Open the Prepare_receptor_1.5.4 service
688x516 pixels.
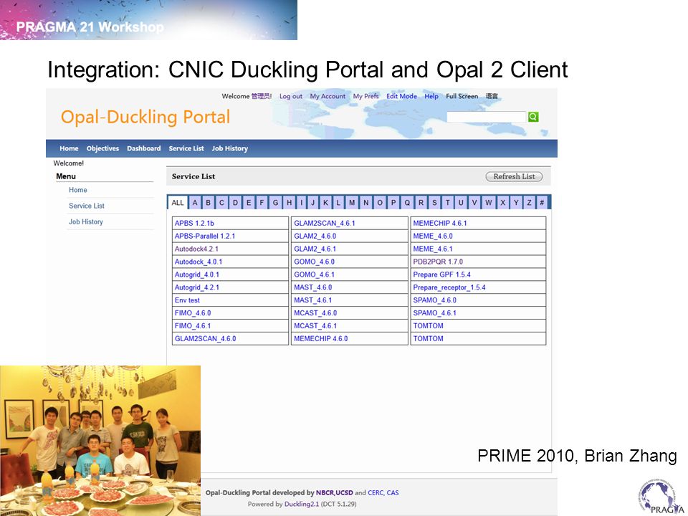(x=449, y=287)
